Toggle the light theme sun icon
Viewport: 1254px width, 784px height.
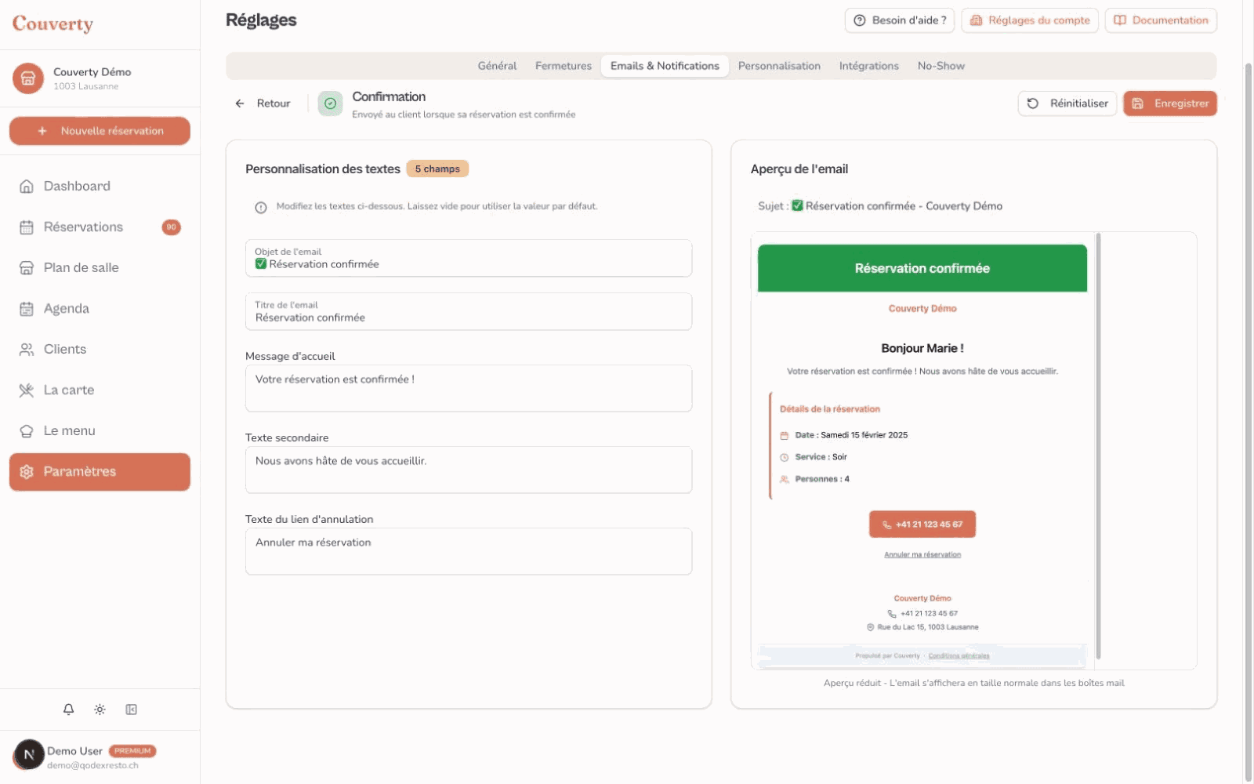(x=100, y=710)
